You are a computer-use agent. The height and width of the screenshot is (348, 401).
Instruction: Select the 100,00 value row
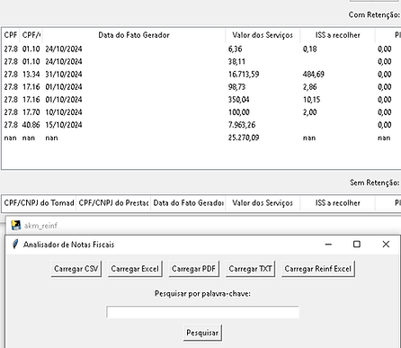[200, 112]
